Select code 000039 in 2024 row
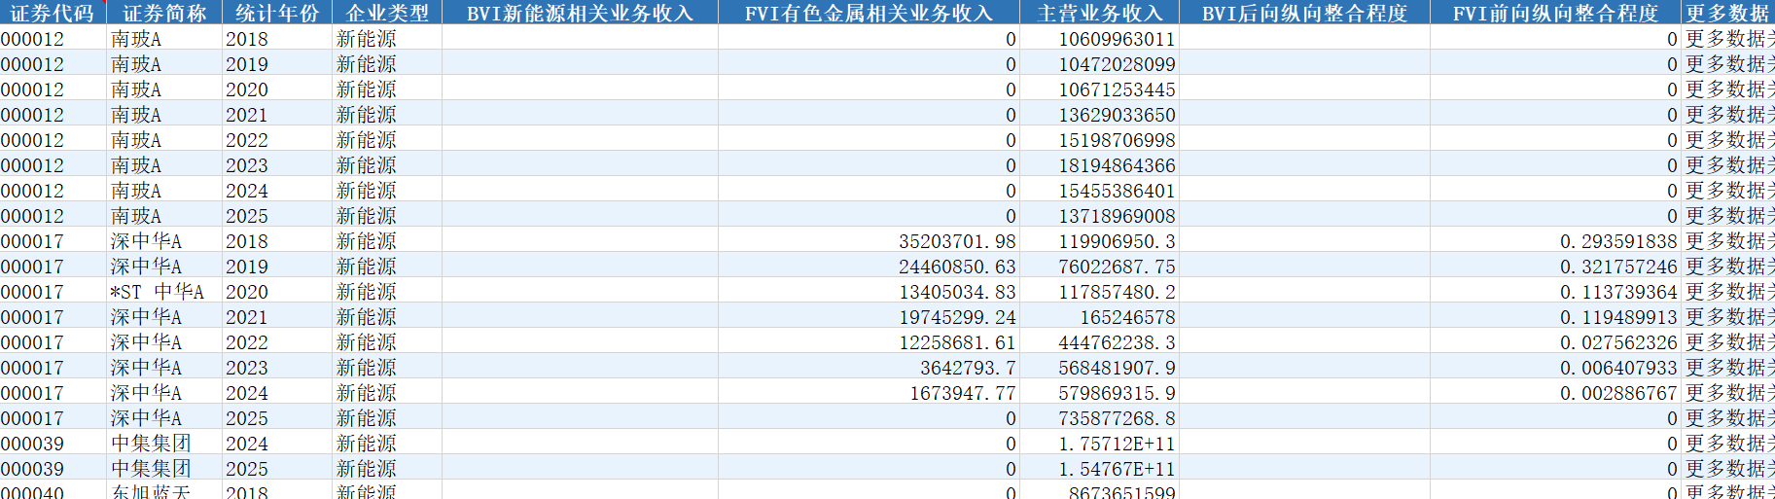The width and height of the screenshot is (1775, 499). coord(53,444)
